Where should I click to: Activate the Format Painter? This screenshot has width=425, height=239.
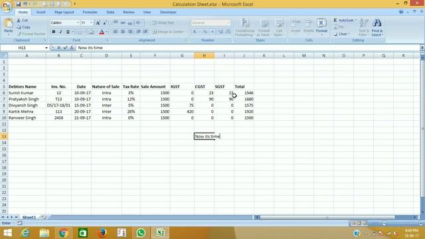pyautogui.click(x=31, y=34)
